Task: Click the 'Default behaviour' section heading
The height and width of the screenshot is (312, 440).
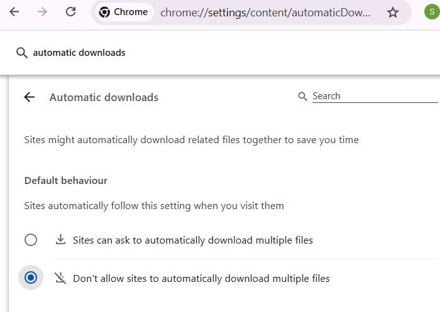Action: 66,180
